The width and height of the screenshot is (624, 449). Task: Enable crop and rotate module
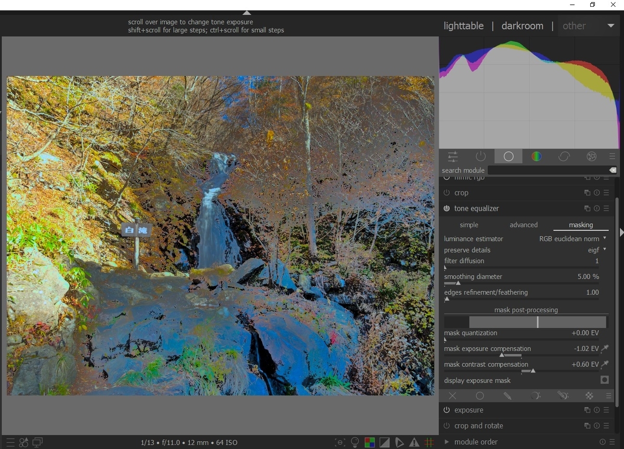point(447,426)
